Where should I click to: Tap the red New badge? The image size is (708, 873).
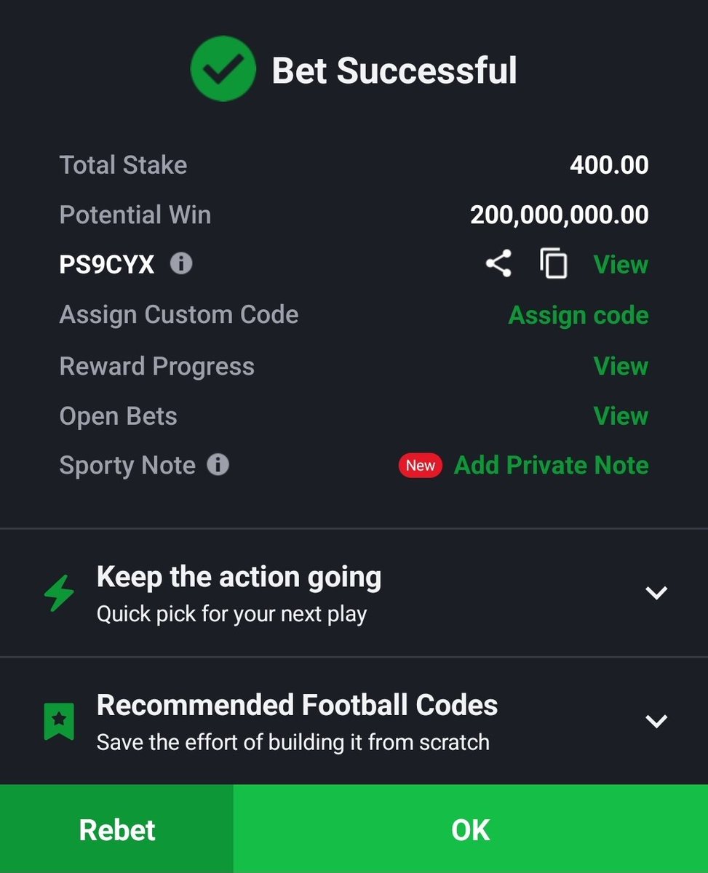(421, 466)
